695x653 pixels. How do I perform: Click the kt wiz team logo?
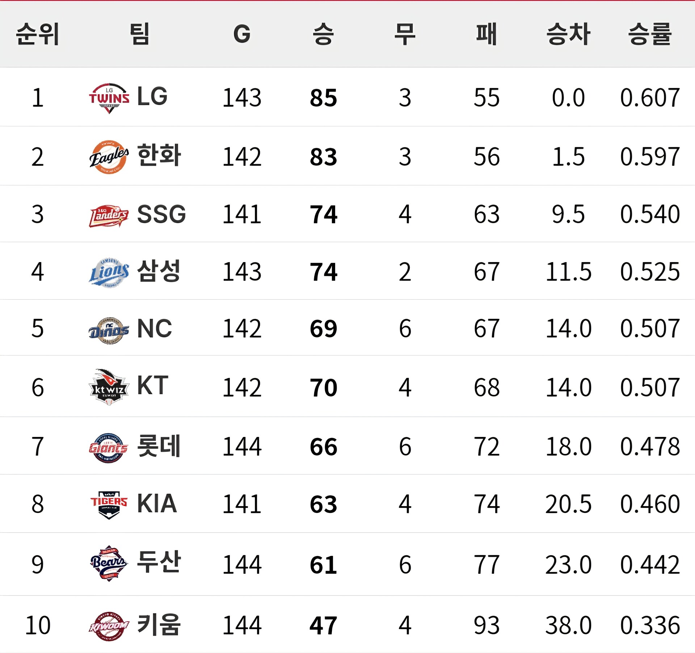[109, 387]
